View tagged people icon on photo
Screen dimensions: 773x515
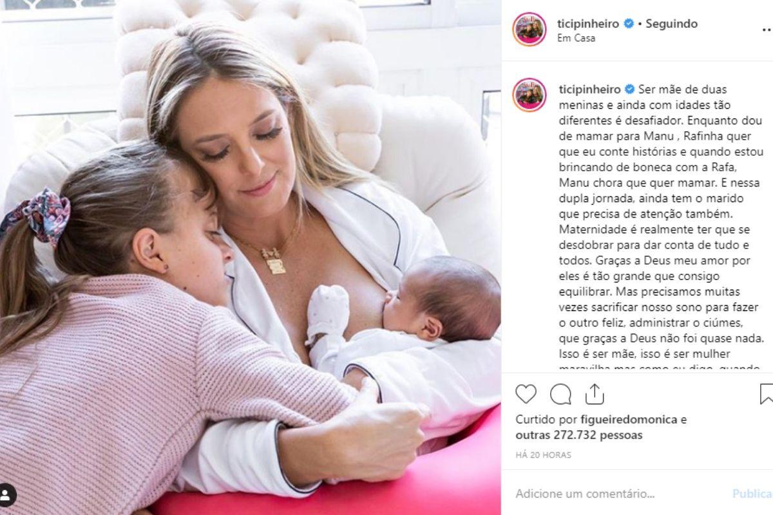click(7, 494)
